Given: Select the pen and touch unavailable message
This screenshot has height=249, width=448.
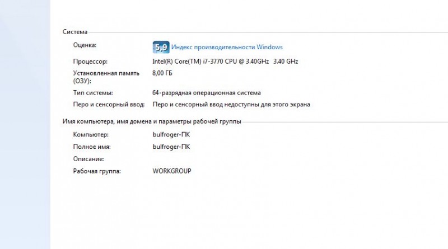Looking at the screenshot, I should click(231, 105).
